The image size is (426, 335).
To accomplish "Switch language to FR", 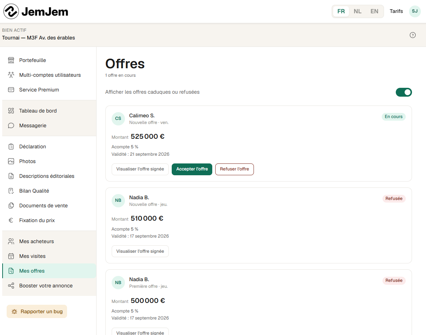I will (x=341, y=11).
